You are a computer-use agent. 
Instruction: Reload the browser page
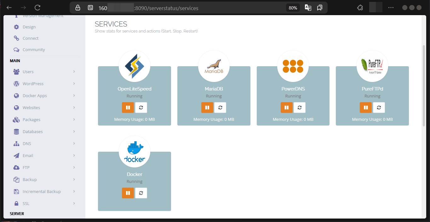pos(37,8)
